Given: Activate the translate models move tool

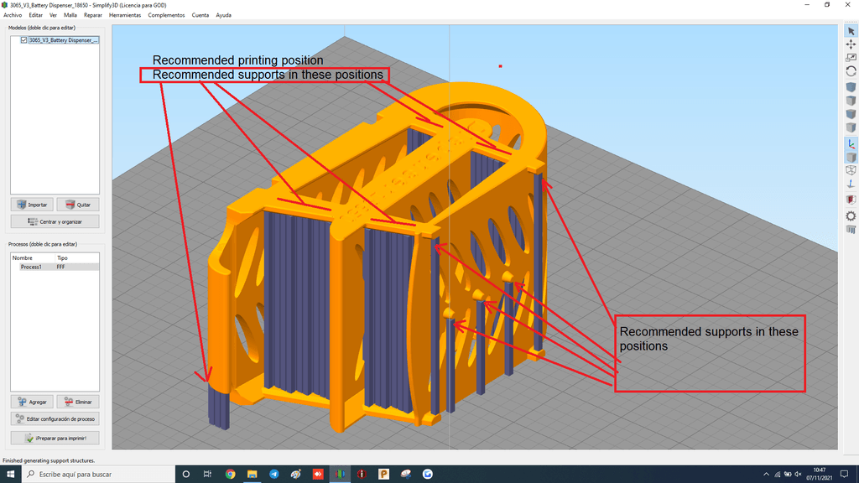Looking at the screenshot, I should point(851,44).
